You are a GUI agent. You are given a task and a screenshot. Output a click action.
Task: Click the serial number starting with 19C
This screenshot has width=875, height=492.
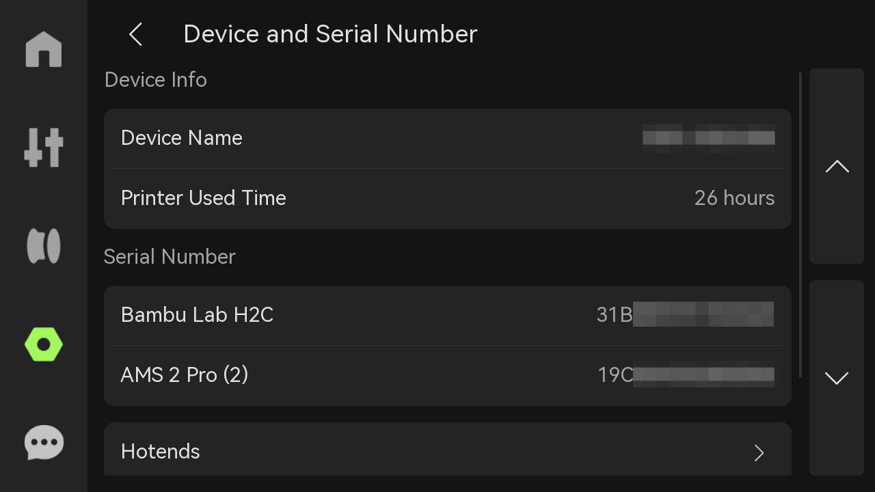point(686,374)
